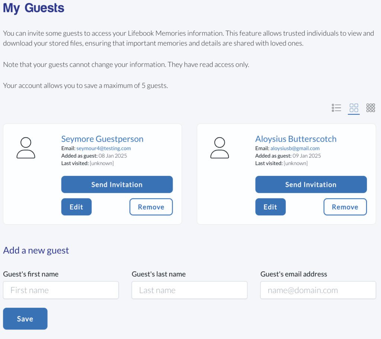Screen dimensions: 381x339
Task: Focus the Guest's first name field
Action: (x=61, y=290)
